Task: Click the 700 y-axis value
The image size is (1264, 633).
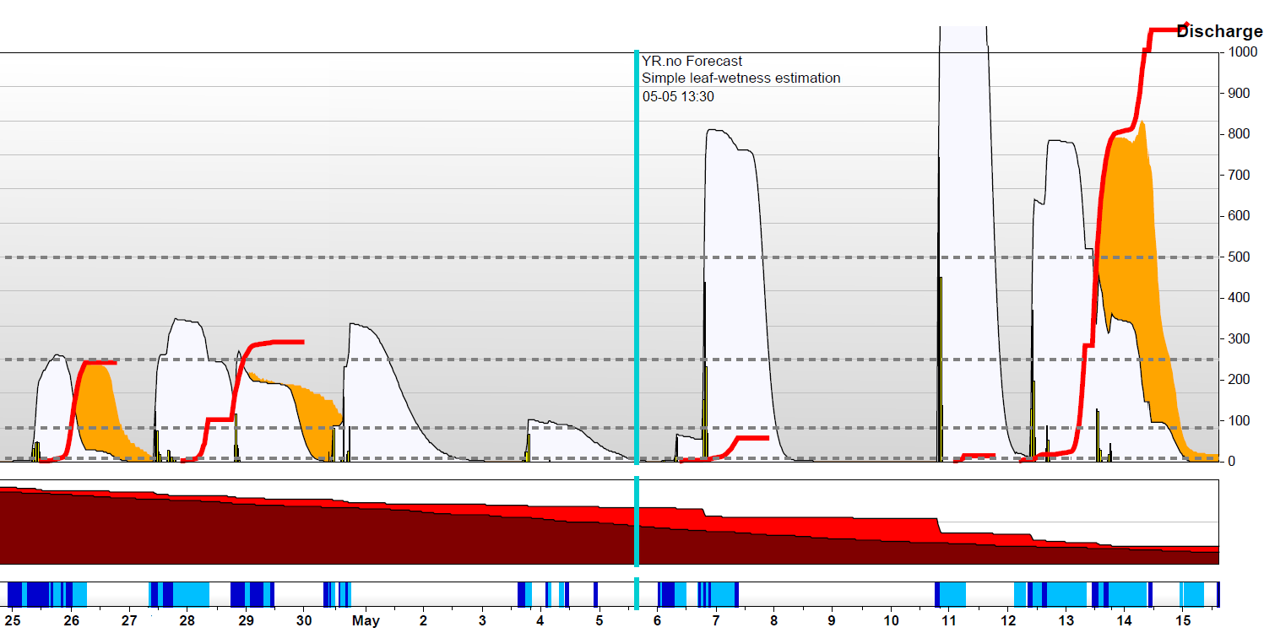Action: point(1240,176)
